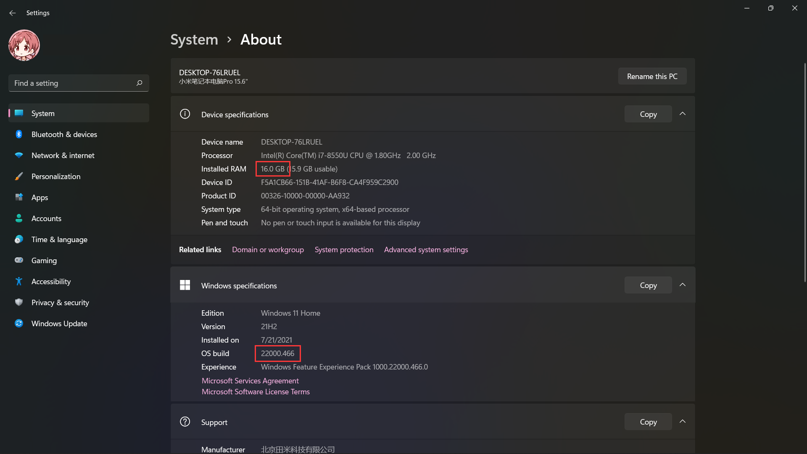The height and width of the screenshot is (454, 807).
Task: Collapse the Support section
Action: point(683,422)
